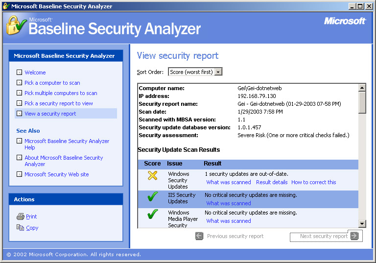The image size is (376, 263).
Task: Click green checkmark beside IIS Security Updates
Action: tap(152, 197)
